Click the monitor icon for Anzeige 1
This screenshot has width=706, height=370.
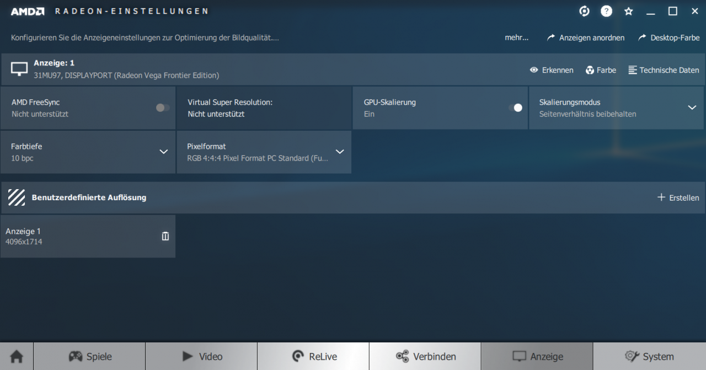coord(19,69)
